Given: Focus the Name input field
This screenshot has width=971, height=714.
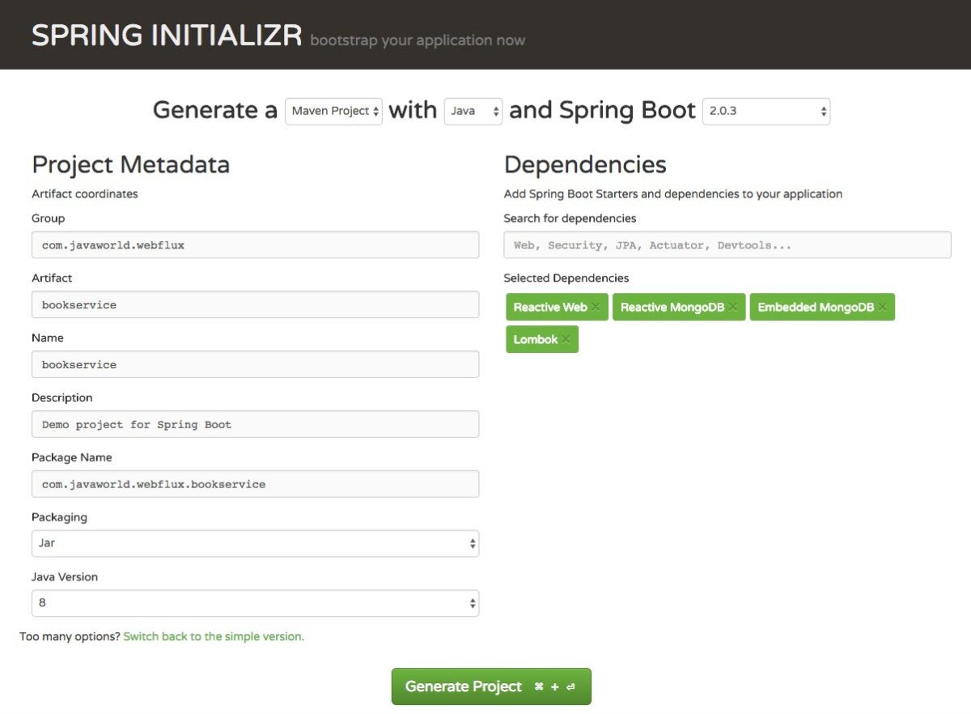Looking at the screenshot, I should click(x=255, y=364).
